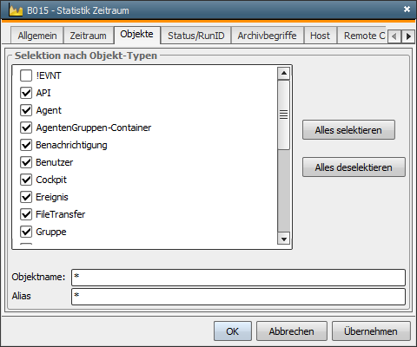
Task: Click the list scrollbar down arrow
Action: pyautogui.click(x=284, y=239)
